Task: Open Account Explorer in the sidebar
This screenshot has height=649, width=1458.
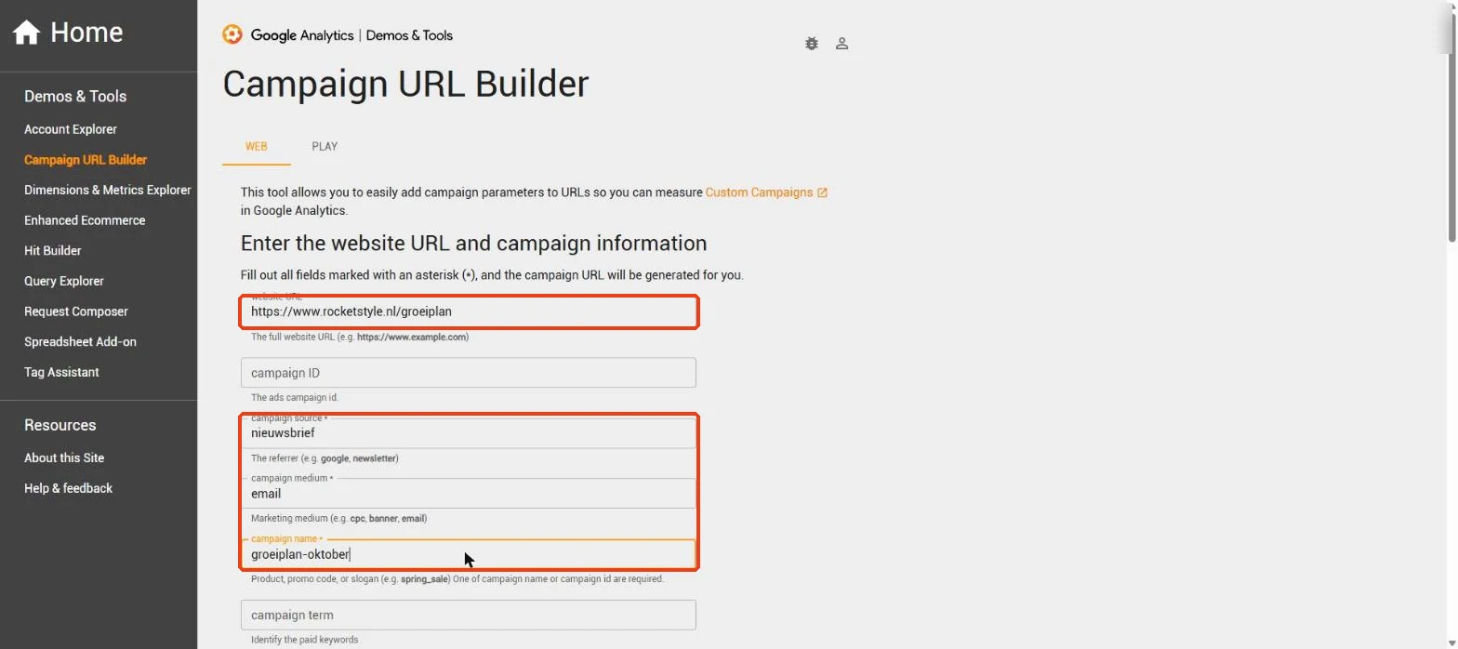Action: coord(71,129)
